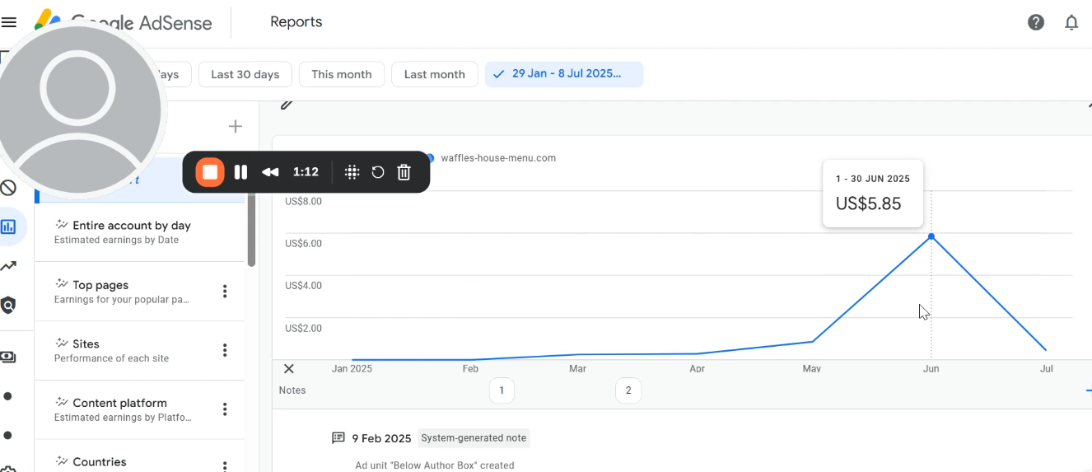This screenshot has height=472, width=1092.
Task: Open more options for Content platform
Action: (x=225, y=409)
